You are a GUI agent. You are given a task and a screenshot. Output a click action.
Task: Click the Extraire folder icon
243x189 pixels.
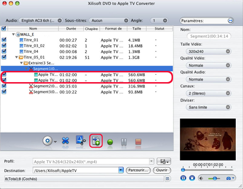26,63
